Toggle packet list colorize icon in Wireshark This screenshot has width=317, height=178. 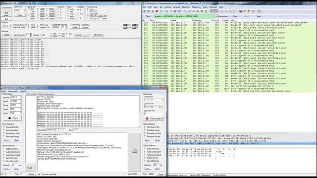click(211, 11)
